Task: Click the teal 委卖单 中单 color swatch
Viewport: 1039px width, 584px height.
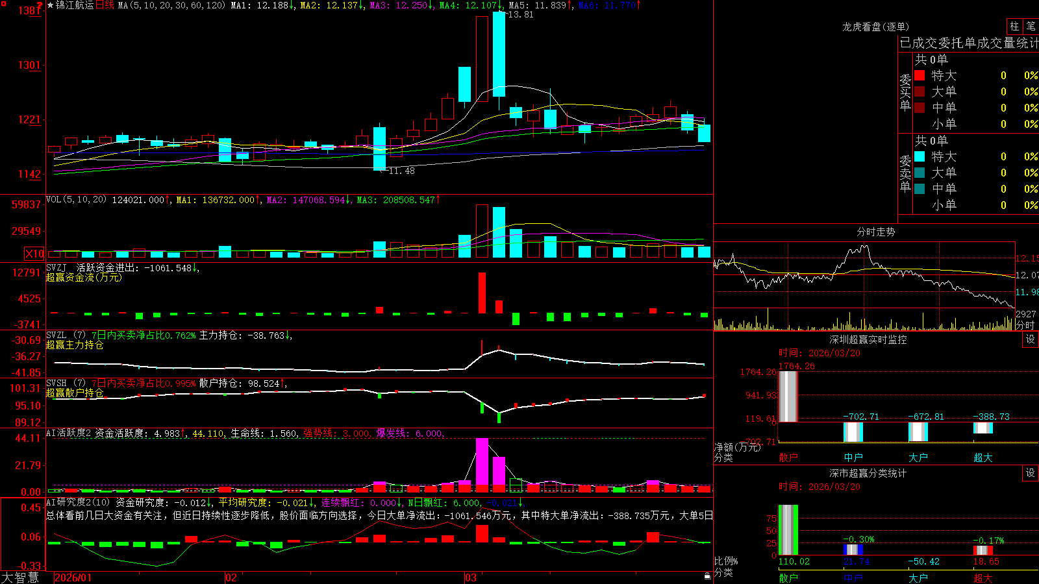Action: 920,189
